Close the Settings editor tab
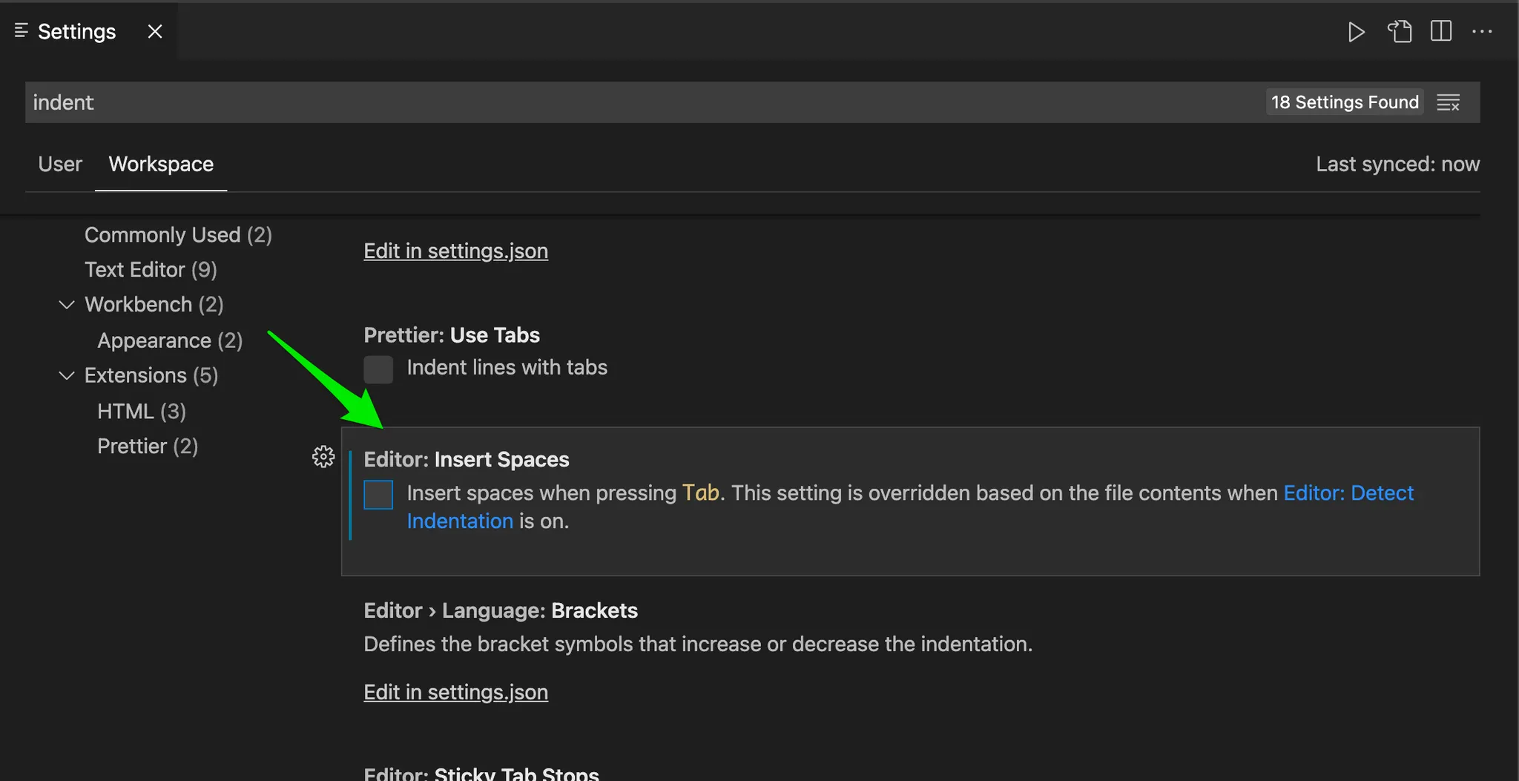The height and width of the screenshot is (781, 1519). (x=155, y=32)
